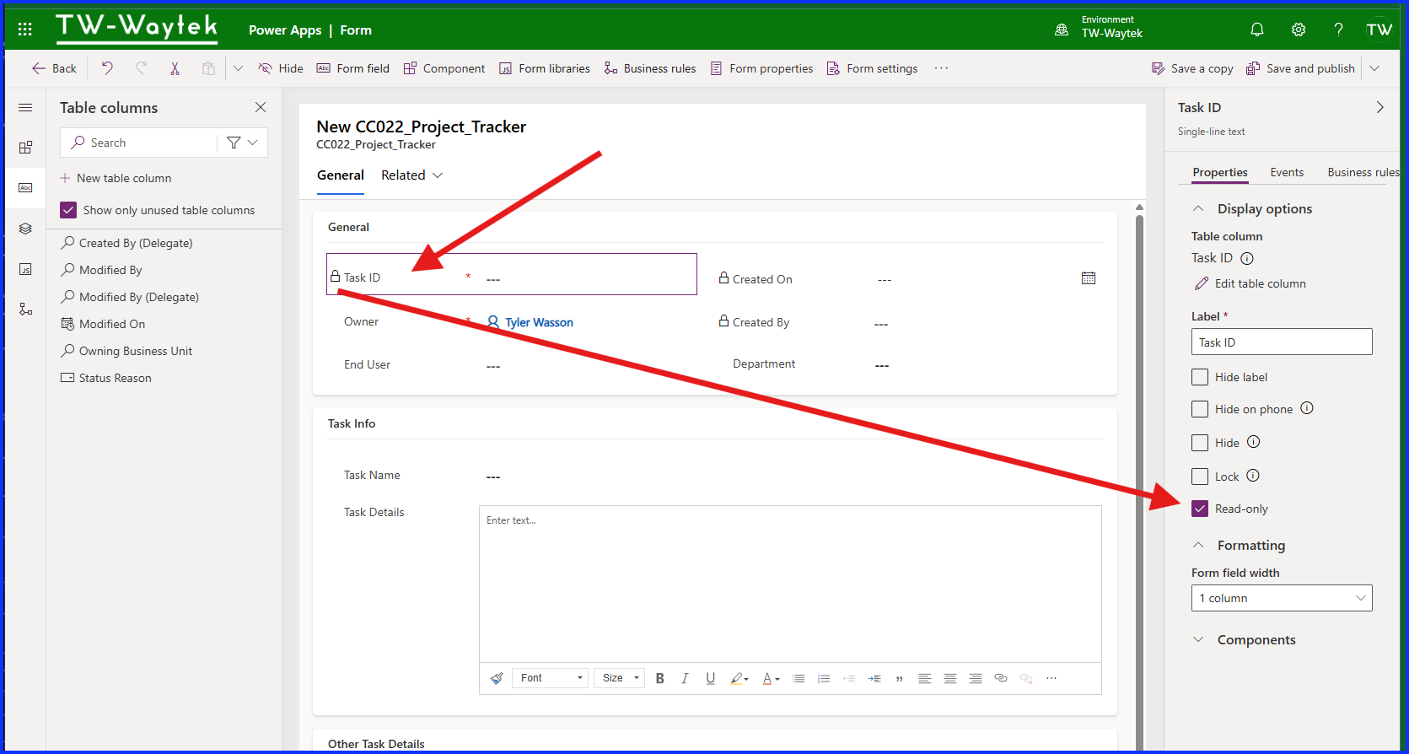Click the calendar icon beside Created On

(x=1089, y=277)
